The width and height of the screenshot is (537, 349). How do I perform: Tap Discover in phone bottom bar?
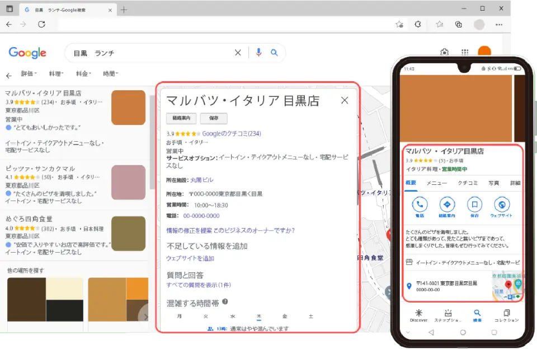click(418, 315)
